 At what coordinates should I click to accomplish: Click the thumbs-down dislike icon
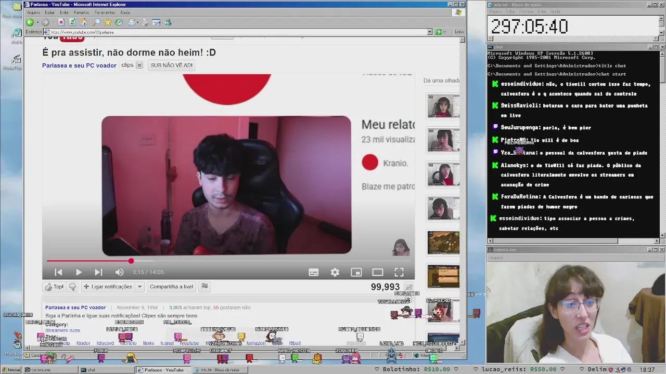(x=72, y=287)
